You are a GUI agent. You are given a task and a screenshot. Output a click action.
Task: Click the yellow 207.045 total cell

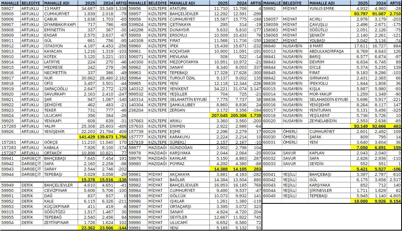[x=222, y=116]
